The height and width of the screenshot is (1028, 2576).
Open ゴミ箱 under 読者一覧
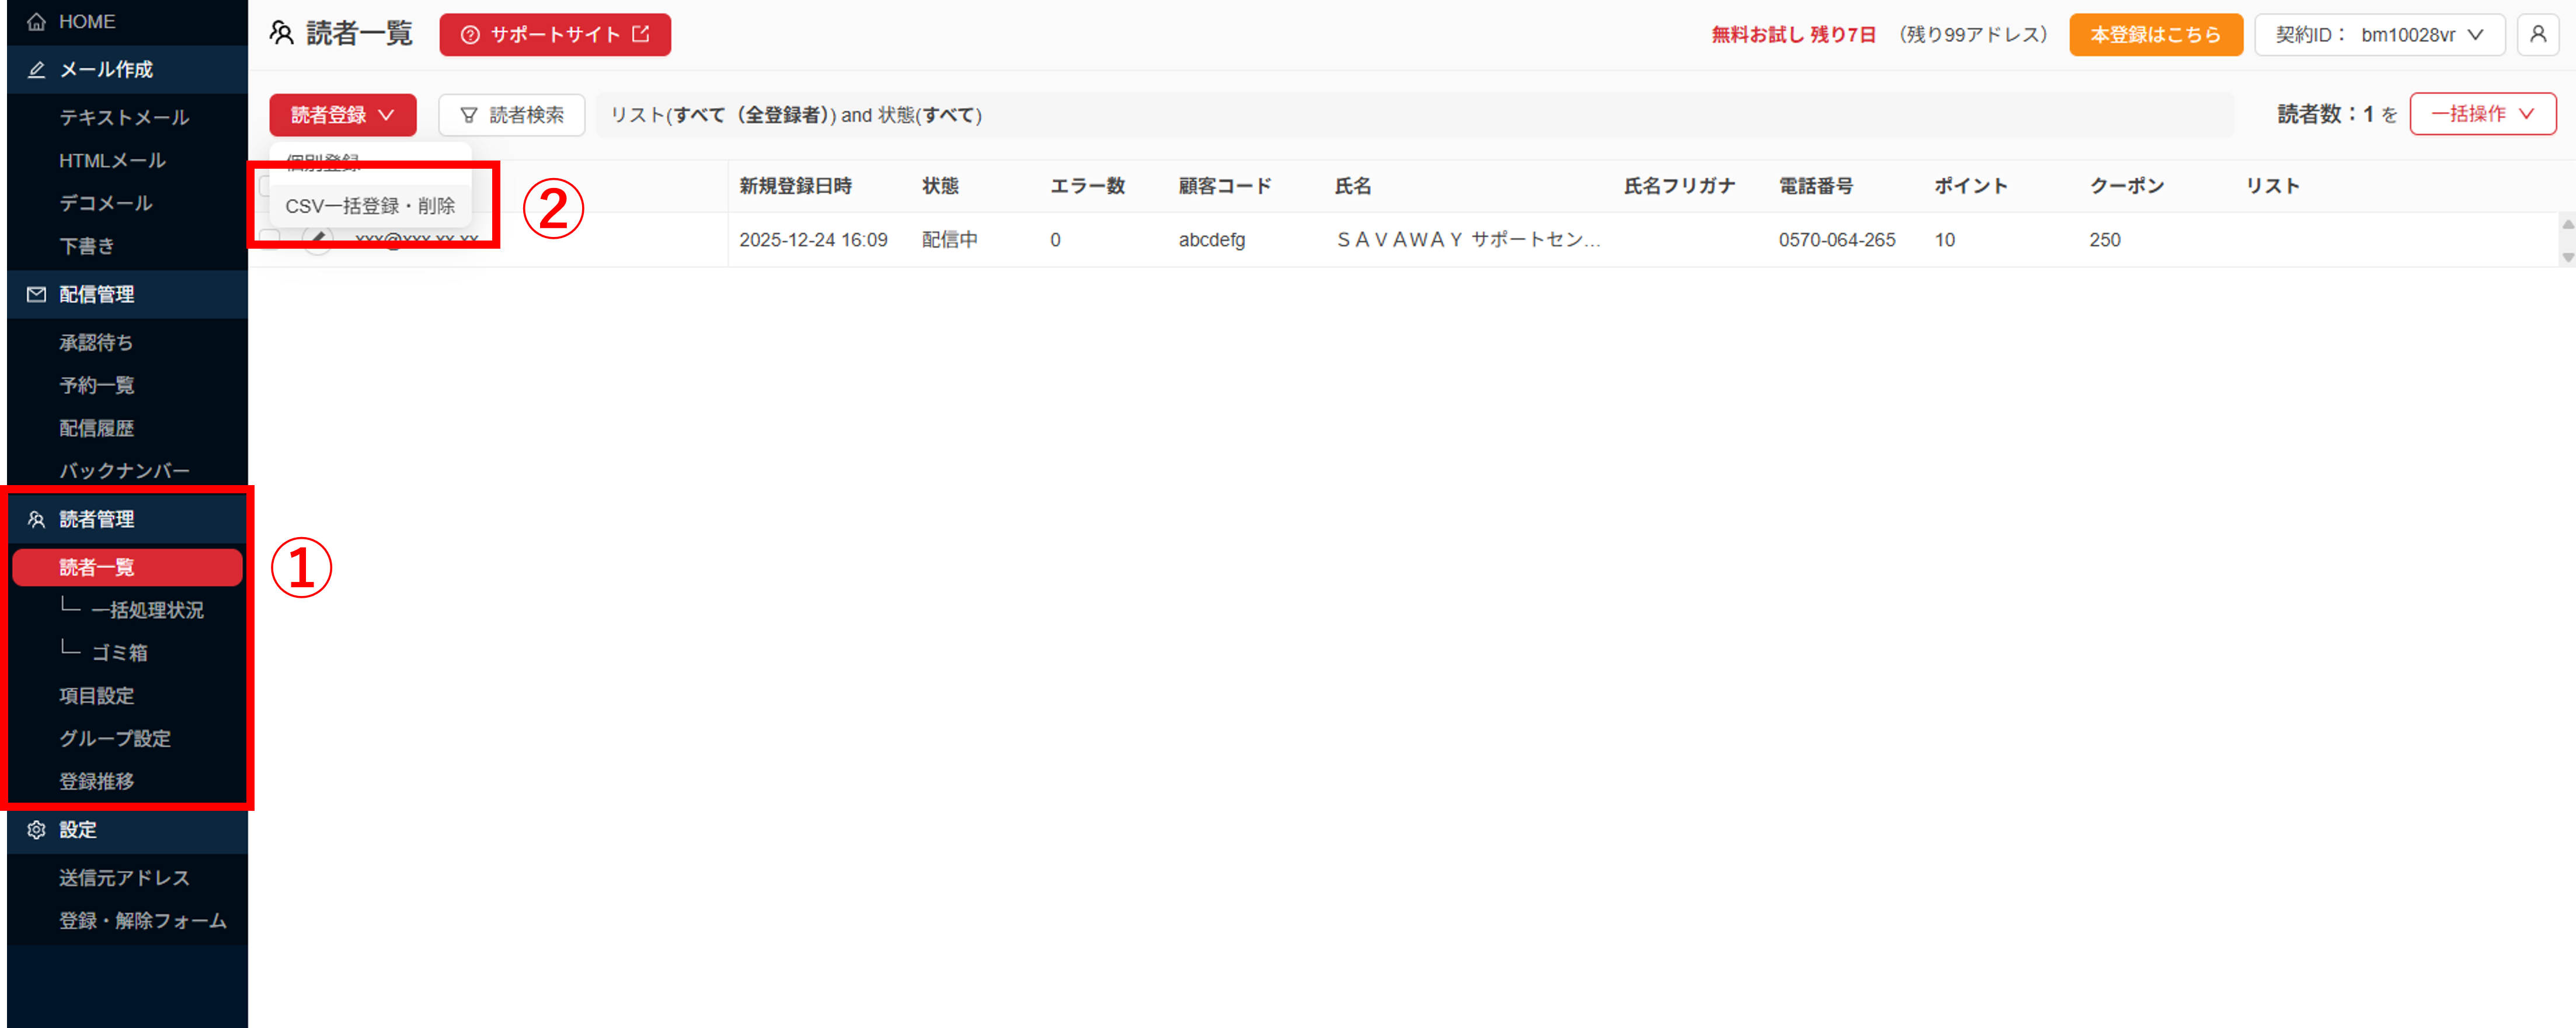pos(119,653)
